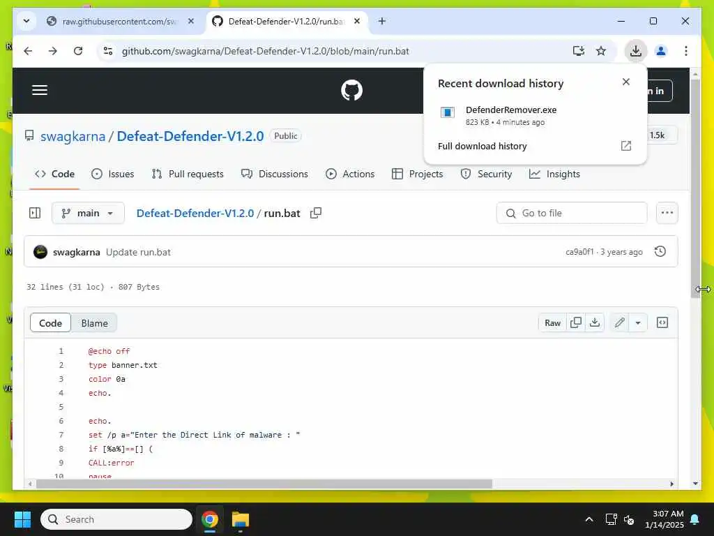Open the Discussions tab
Screen dimensions: 714x536
(x=275, y=174)
